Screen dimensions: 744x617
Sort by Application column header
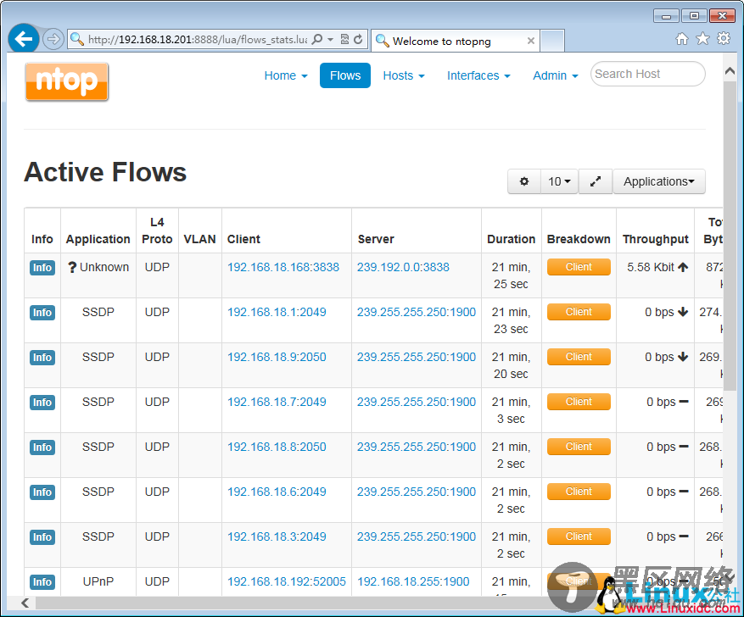(98, 239)
